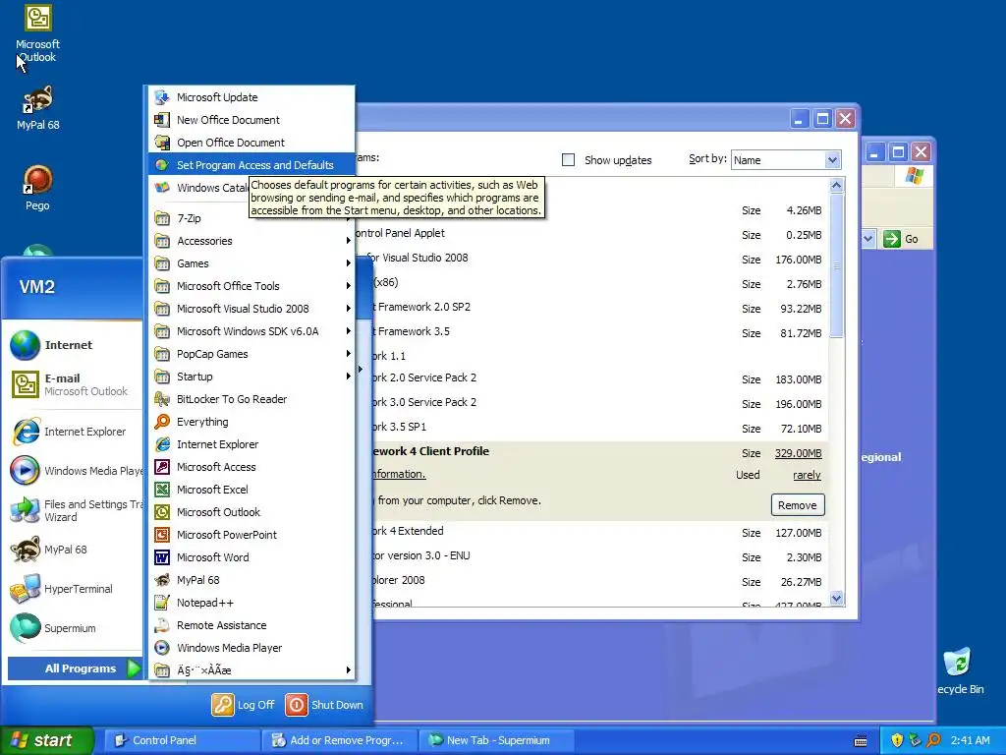The width and height of the screenshot is (1006, 755).
Task: Expand Microsoft Windows SDK v6.0A folder
Action: coord(251,331)
